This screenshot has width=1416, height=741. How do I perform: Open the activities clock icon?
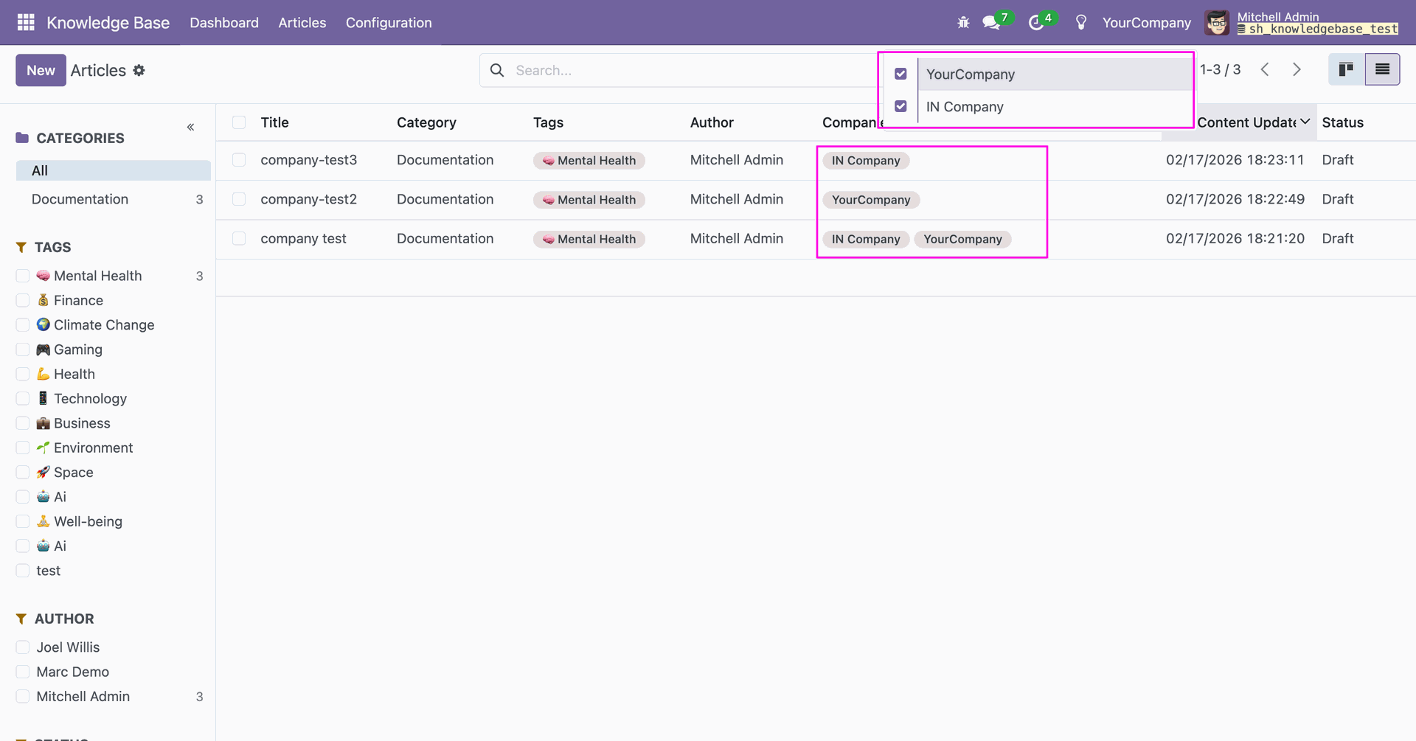[x=1036, y=23]
